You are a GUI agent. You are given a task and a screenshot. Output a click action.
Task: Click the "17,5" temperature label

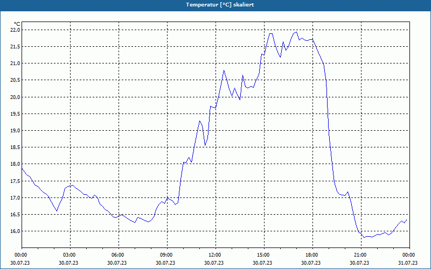16,181
